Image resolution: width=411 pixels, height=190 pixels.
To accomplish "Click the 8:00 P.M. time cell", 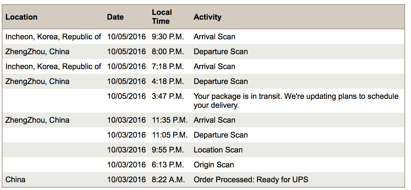I will click(x=168, y=52).
